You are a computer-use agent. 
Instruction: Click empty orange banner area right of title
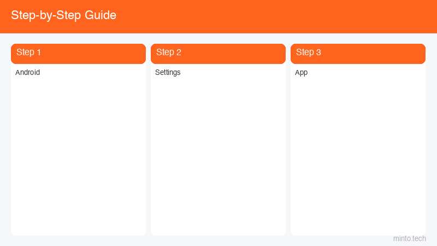point(276,16)
